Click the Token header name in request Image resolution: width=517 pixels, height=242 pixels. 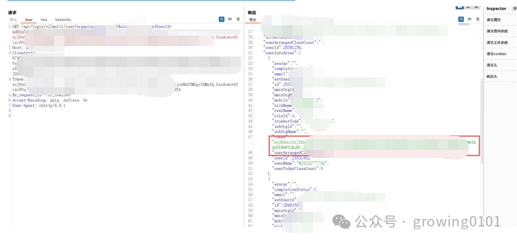point(19,80)
